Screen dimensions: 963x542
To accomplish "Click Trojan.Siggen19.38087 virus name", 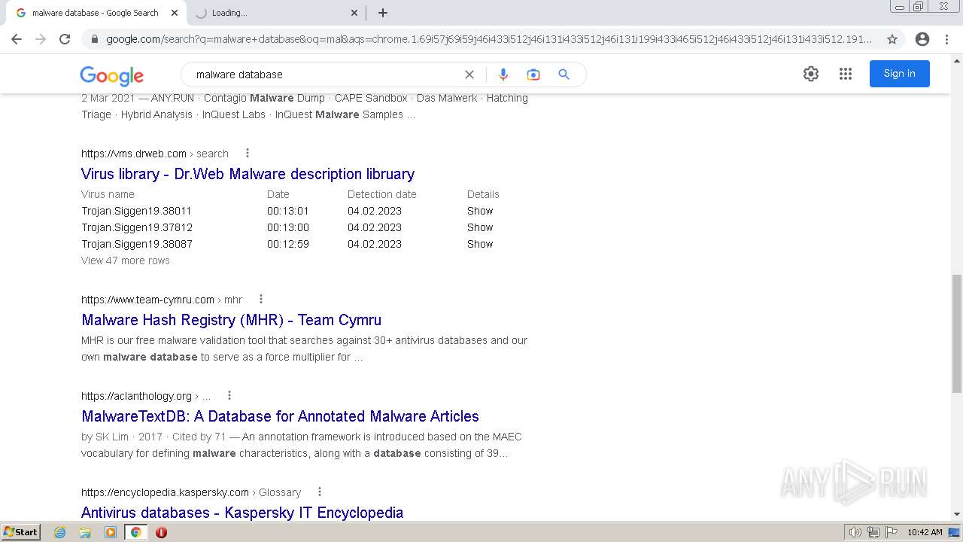I will pyautogui.click(x=137, y=244).
